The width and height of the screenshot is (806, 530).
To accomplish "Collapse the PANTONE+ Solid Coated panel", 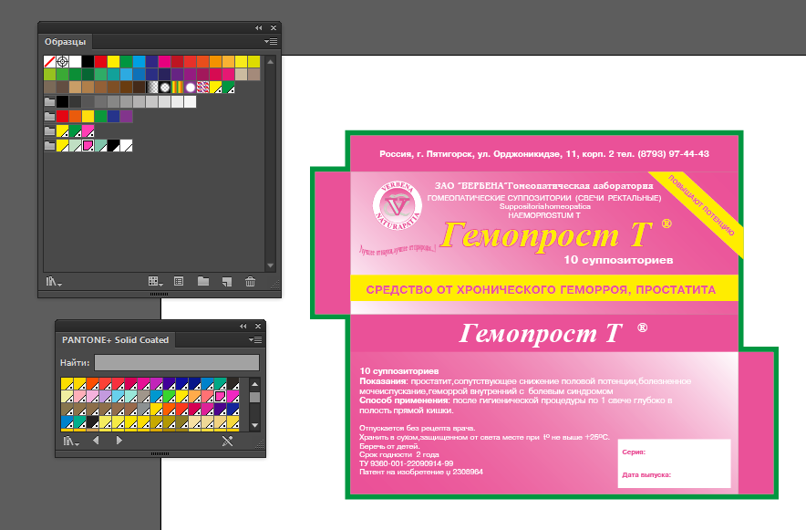I will pos(243,327).
